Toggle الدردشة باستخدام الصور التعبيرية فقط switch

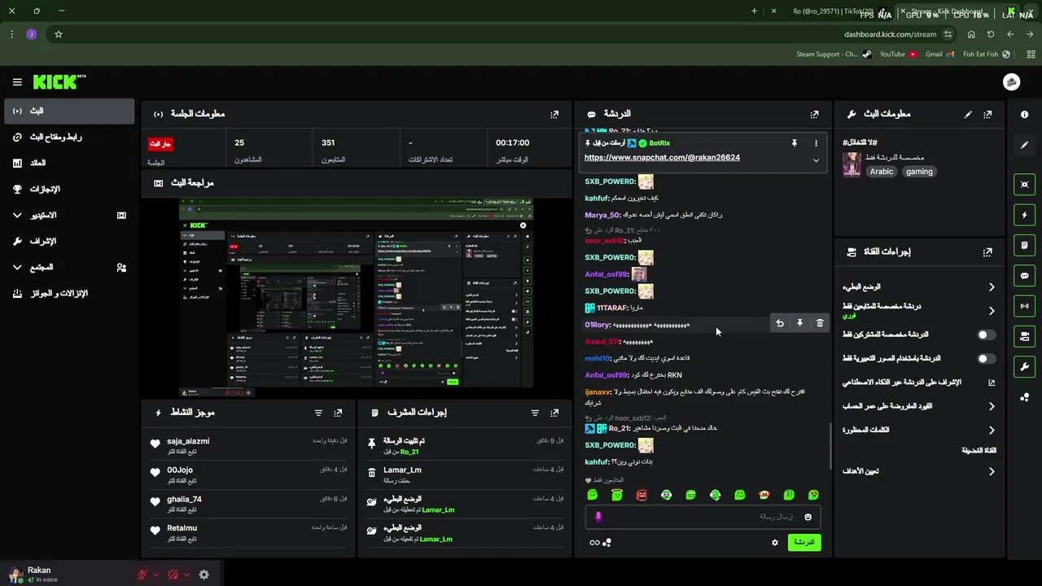(x=986, y=358)
